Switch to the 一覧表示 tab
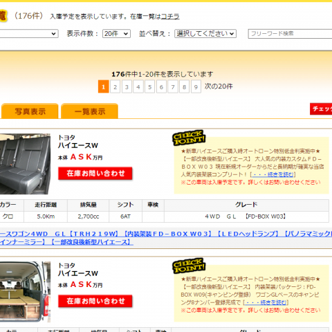Image resolution: width=332 pixels, height=332 pixels. (89, 111)
